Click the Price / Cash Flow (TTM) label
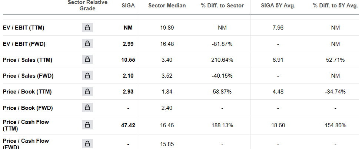Image resolution: width=359 pixels, height=149 pixels. pos(26,125)
